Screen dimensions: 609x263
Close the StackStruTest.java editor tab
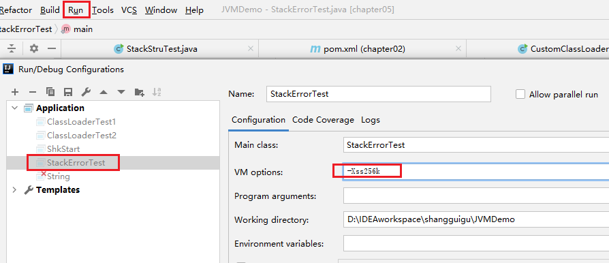(x=251, y=49)
